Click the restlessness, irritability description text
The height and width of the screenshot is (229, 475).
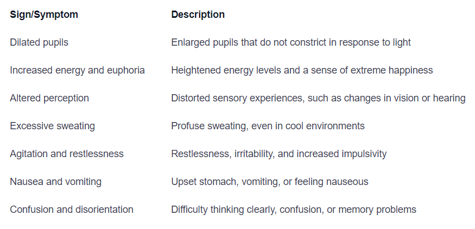point(279,154)
